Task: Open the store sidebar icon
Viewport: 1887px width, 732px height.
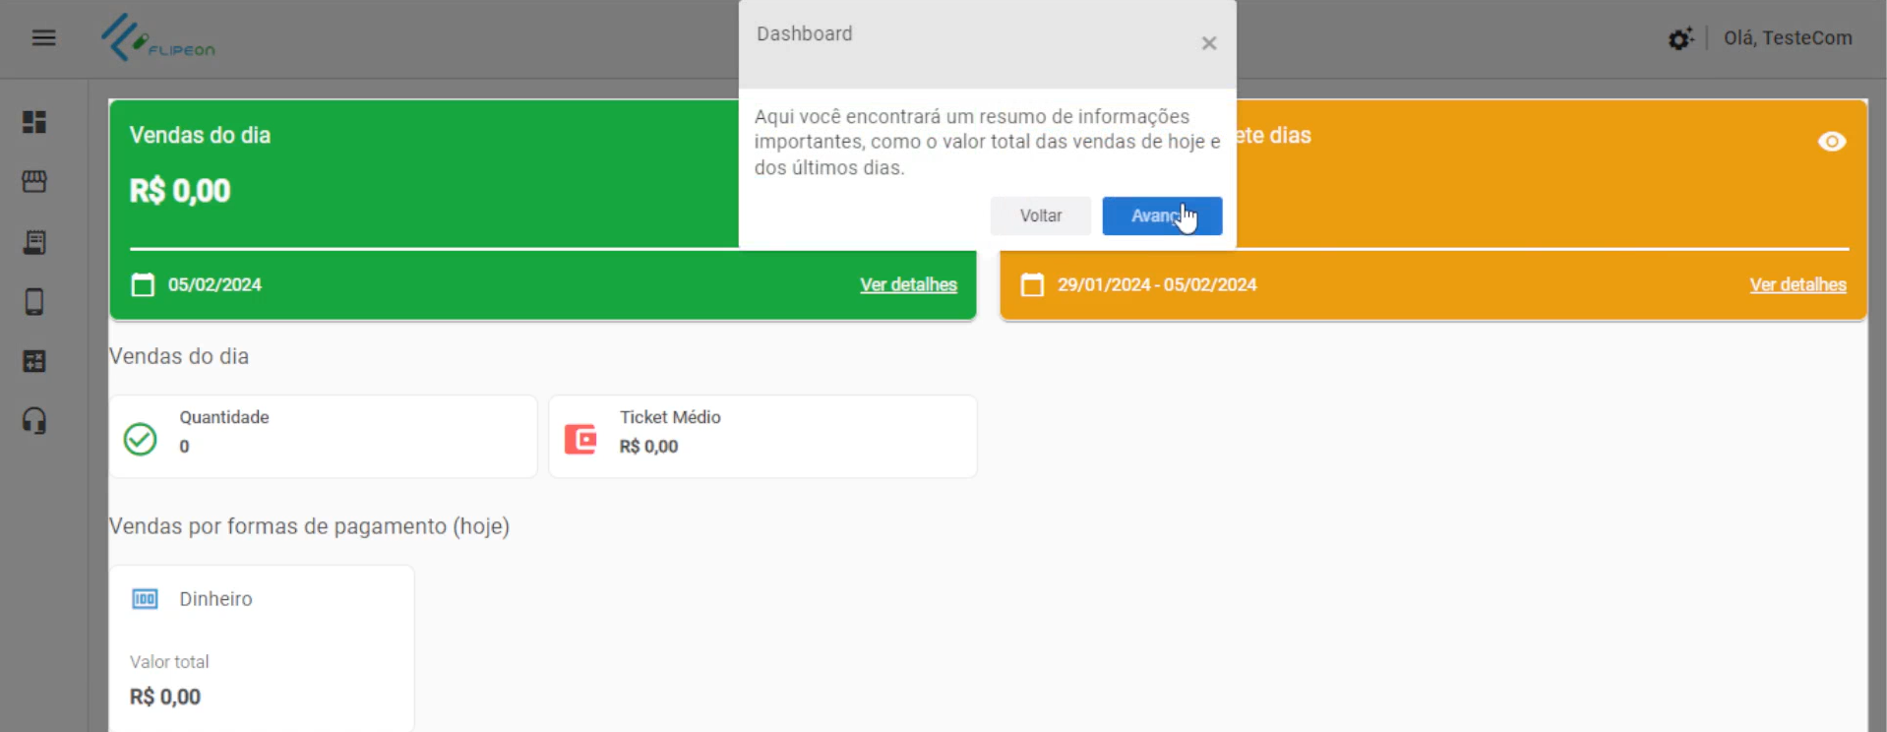Action: tap(34, 182)
